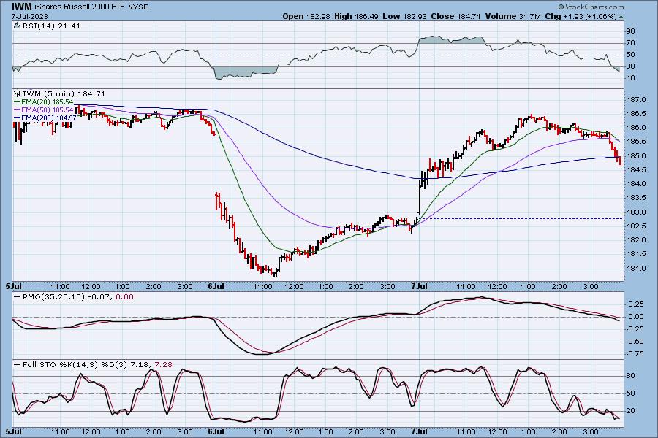Click the EMA(50) 185.54 legend entry
The height and width of the screenshot is (438, 658).
(x=47, y=109)
